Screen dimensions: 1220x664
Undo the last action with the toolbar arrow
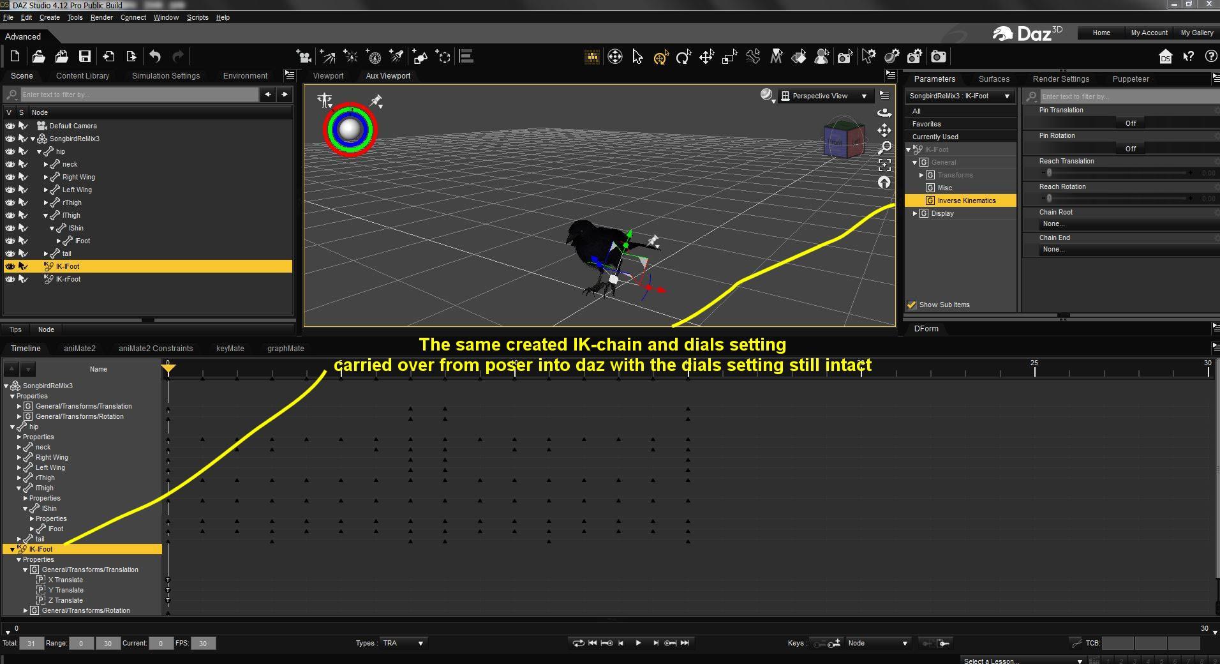pyautogui.click(x=154, y=57)
